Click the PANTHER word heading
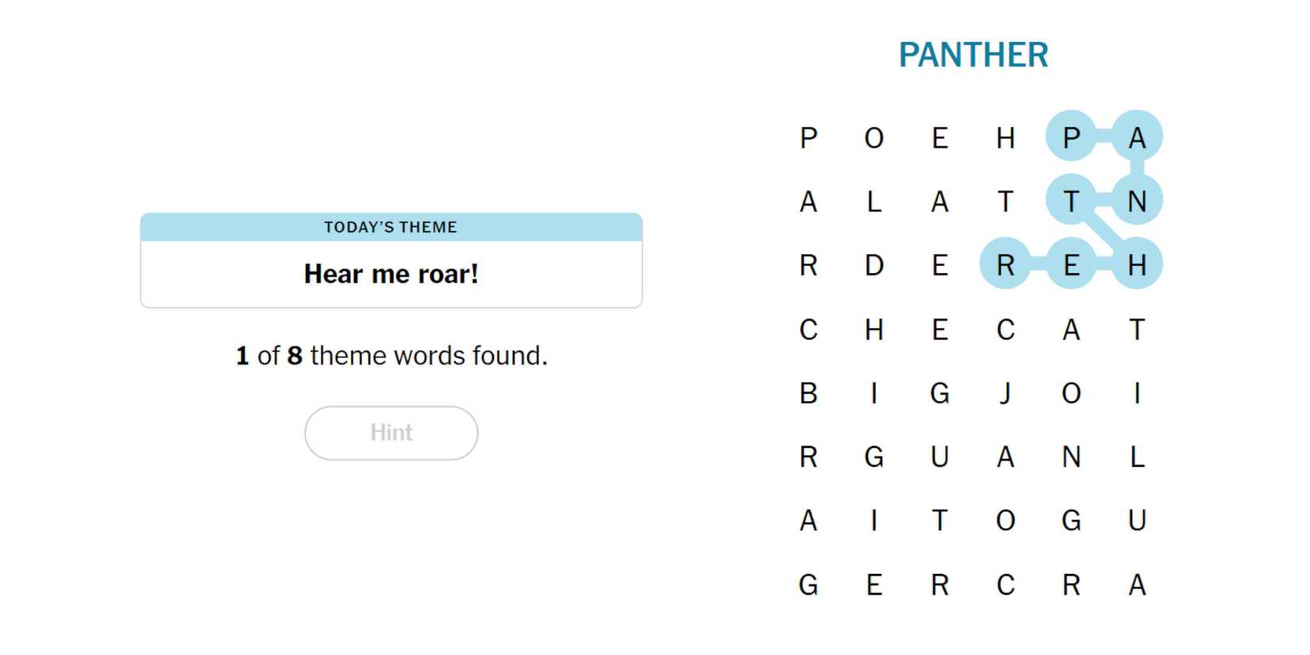The image size is (1310, 655). pyautogui.click(x=973, y=55)
